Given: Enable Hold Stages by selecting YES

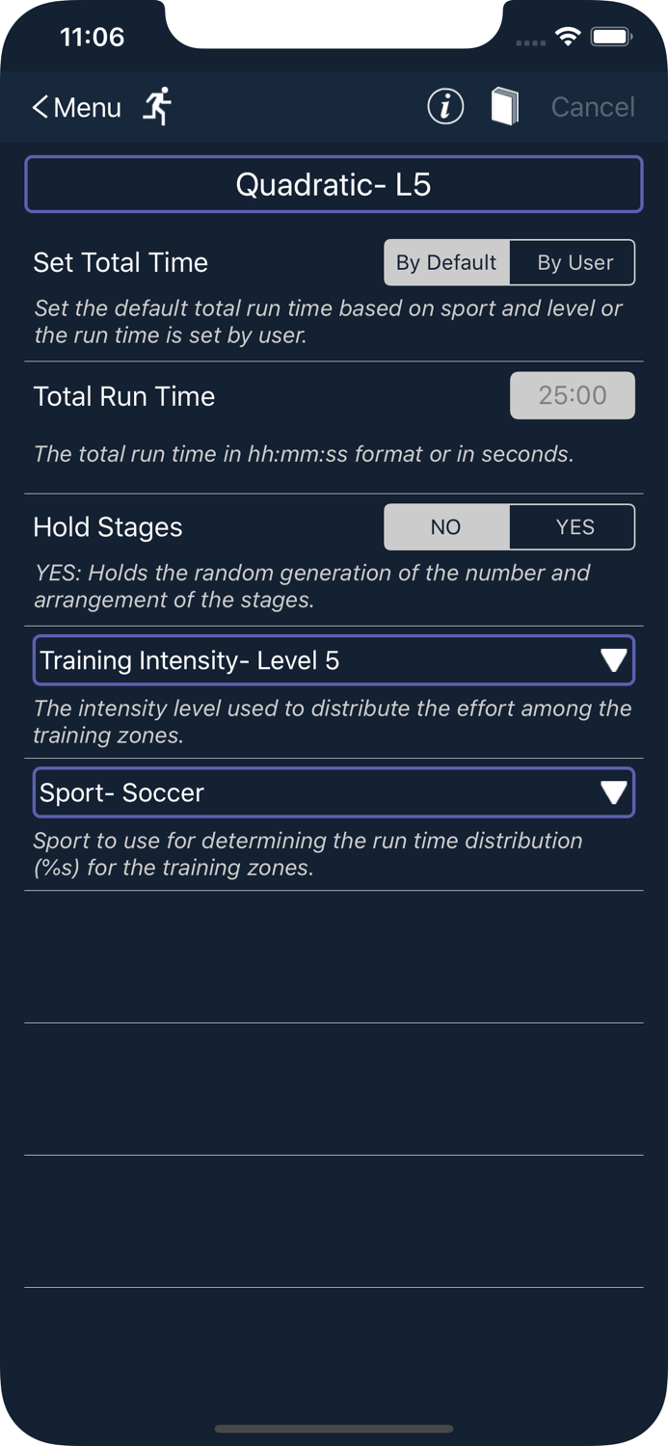Looking at the screenshot, I should coord(573,526).
